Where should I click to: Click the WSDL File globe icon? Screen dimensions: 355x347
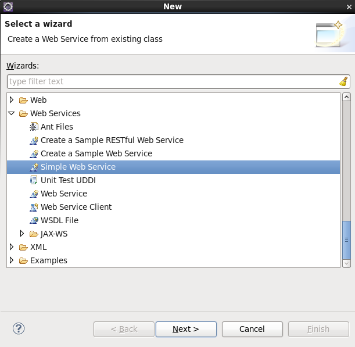34,220
